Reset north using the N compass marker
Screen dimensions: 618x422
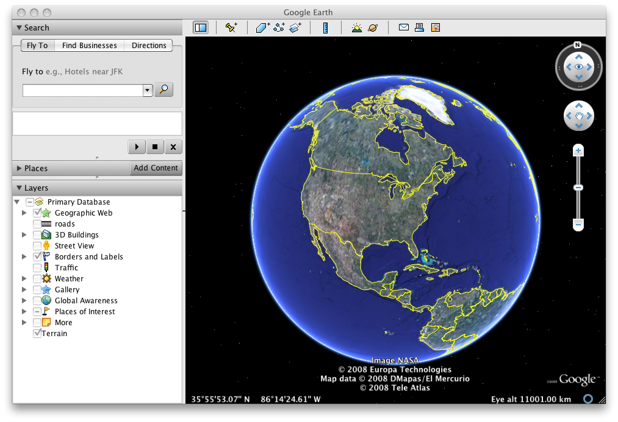coord(577,45)
